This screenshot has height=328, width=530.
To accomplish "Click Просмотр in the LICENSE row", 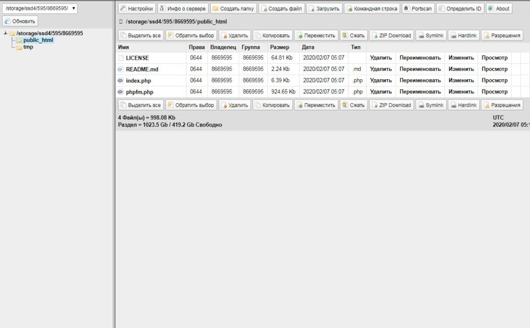I will tap(494, 58).
